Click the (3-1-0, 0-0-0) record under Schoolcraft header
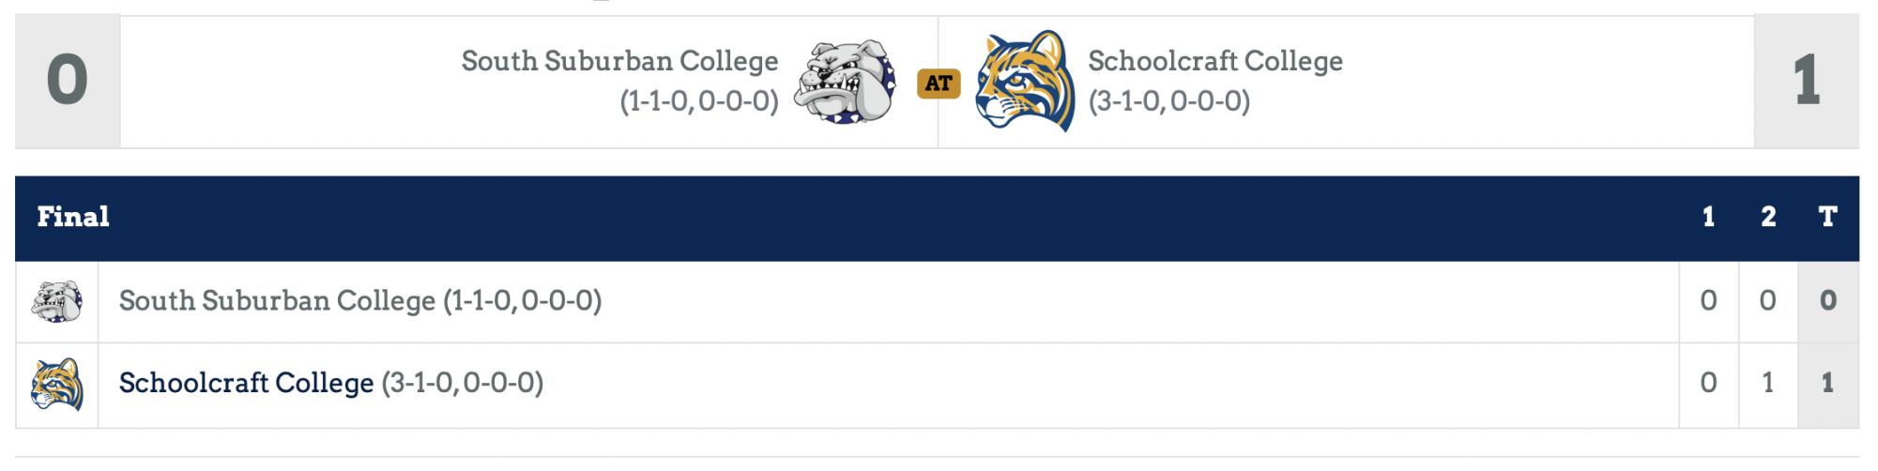Viewport: 1878px width, 471px height. 1169,101
